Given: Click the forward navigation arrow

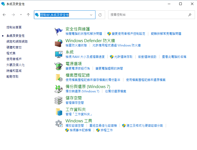Looking at the screenshot, I should tap(13, 15).
